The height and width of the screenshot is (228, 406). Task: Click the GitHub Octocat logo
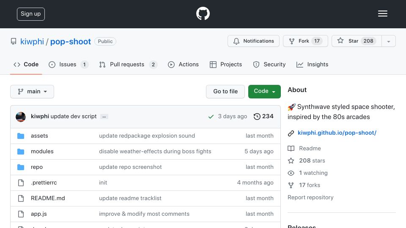203,14
